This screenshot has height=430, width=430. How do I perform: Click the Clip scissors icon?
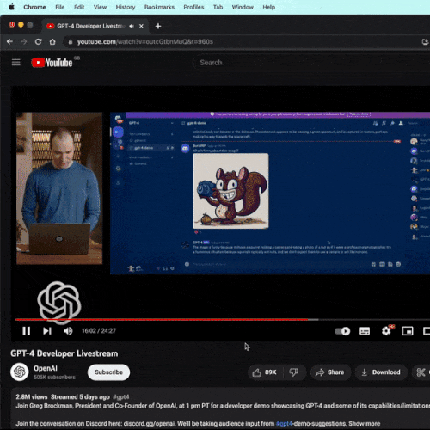(421, 372)
